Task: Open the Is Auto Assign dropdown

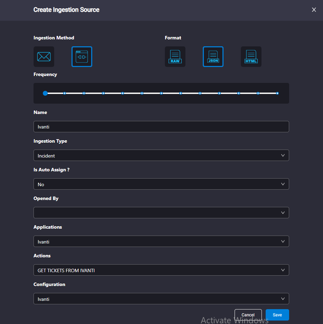Action: point(161,184)
